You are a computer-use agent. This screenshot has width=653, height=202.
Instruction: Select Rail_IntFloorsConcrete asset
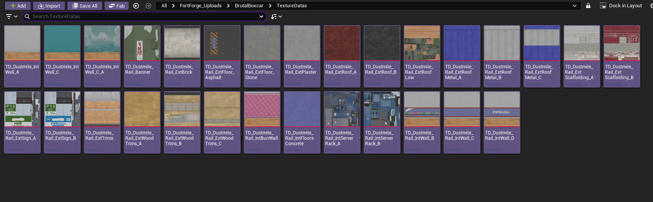tap(302, 122)
